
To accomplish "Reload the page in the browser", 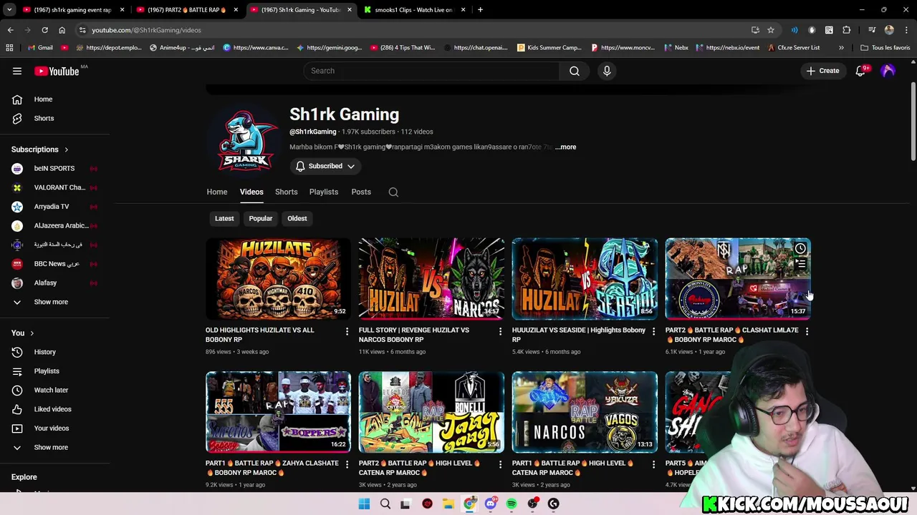I will tap(44, 30).
